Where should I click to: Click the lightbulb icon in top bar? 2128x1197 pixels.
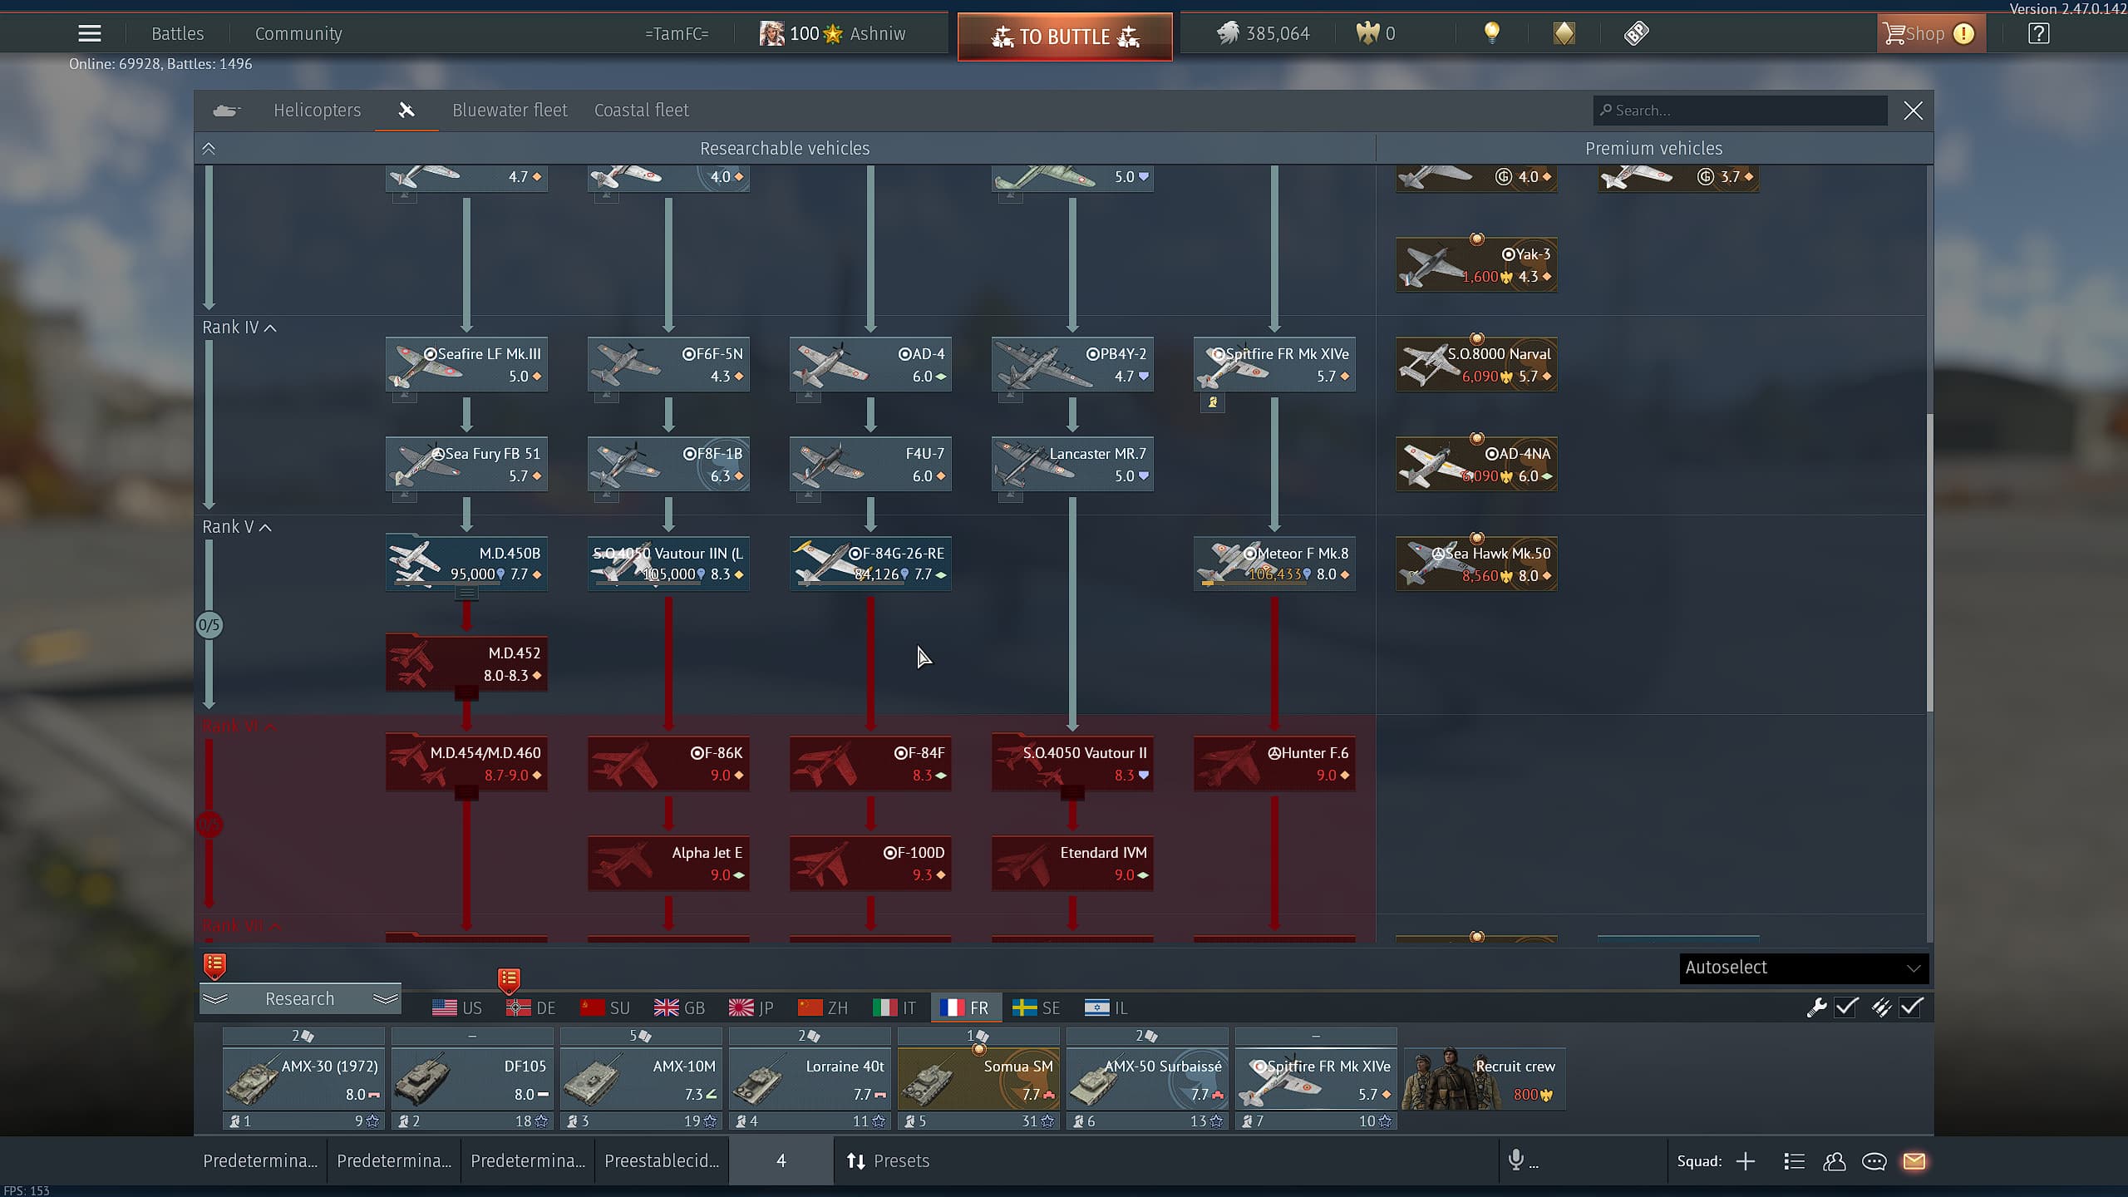[x=1492, y=33]
